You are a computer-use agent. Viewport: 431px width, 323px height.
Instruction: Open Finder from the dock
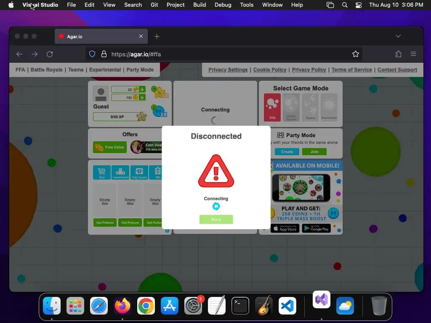click(52, 306)
